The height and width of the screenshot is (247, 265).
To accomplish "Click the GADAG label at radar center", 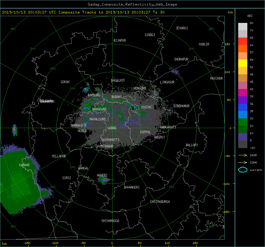I will pyautogui.click(x=112, y=128).
